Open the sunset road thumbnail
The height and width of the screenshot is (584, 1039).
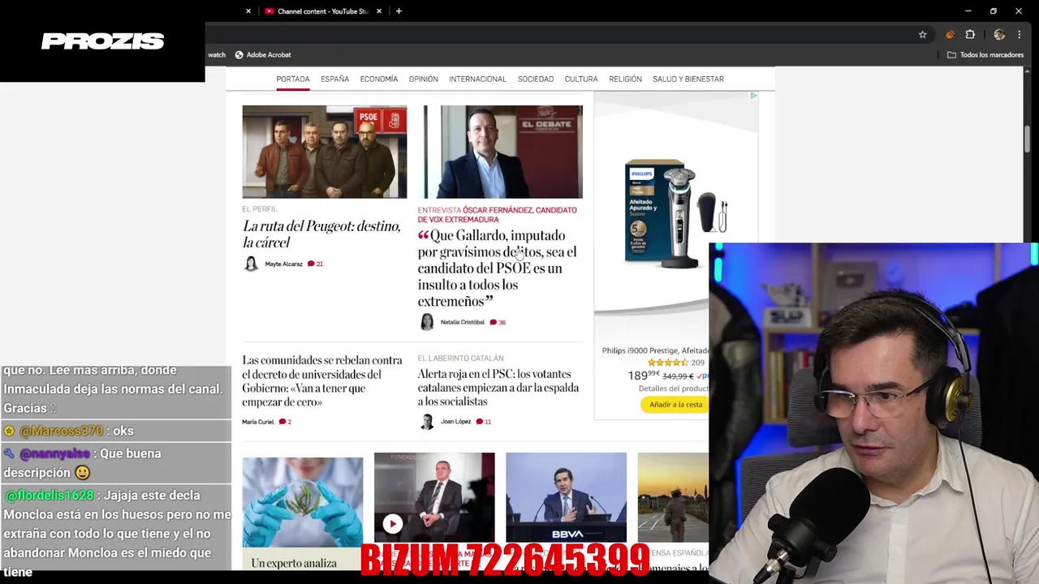coord(673,496)
